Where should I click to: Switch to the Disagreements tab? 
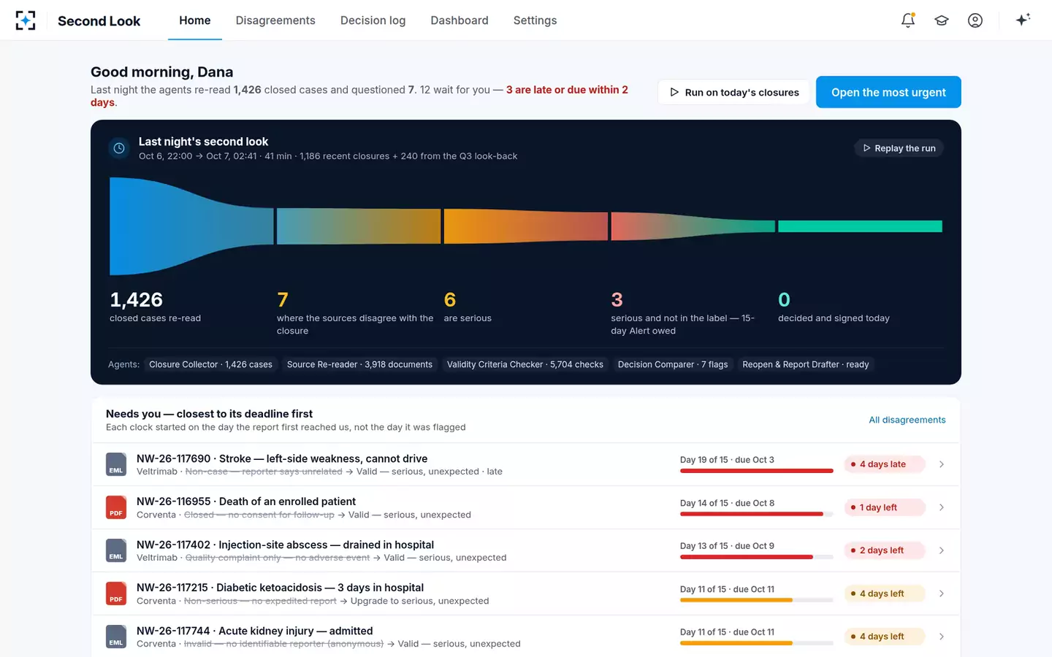click(275, 20)
